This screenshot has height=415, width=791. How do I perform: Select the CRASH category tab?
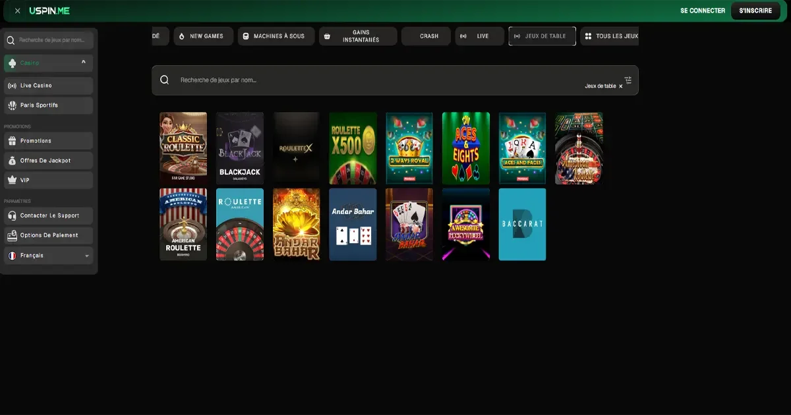(426, 36)
